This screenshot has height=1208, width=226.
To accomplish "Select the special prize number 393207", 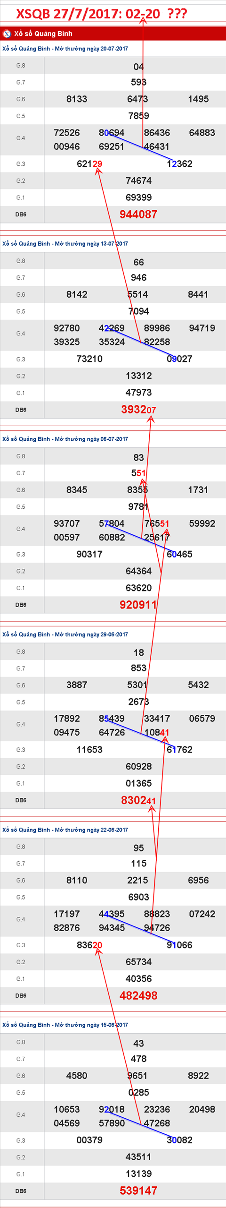I will [138, 410].
